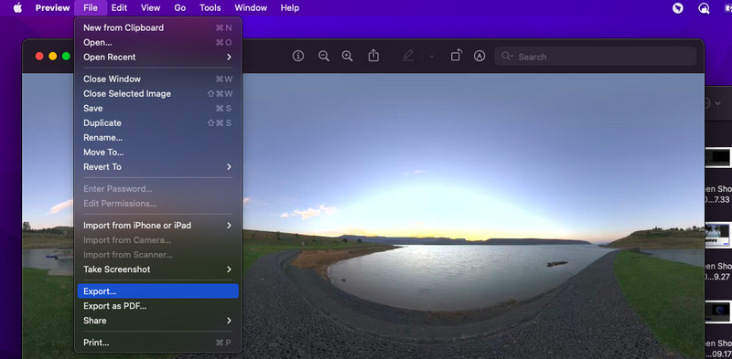732x359 pixels.
Task: Expand Import from iPhone or iPad submenu
Action: 157,226
